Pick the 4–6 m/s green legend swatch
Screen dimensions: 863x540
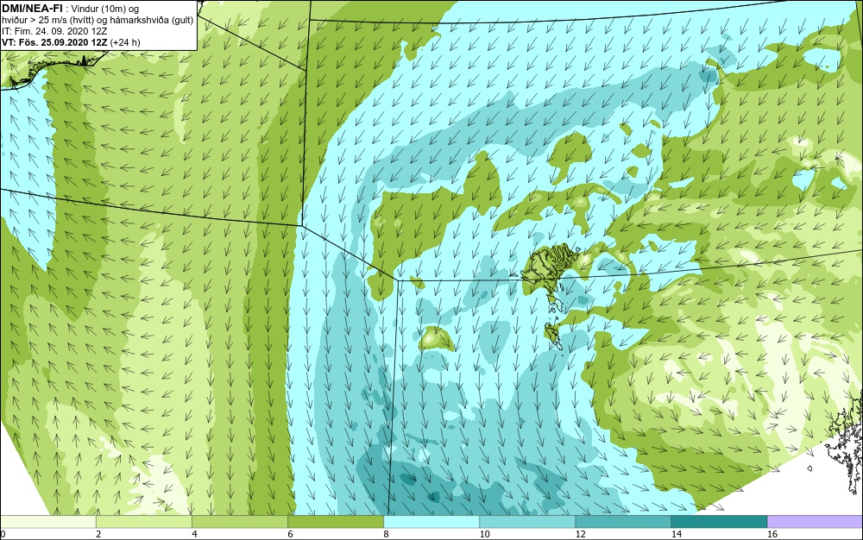[239, 521]
